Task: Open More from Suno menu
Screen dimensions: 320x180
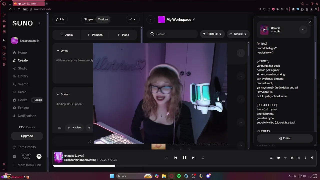Action: (27, 165)
